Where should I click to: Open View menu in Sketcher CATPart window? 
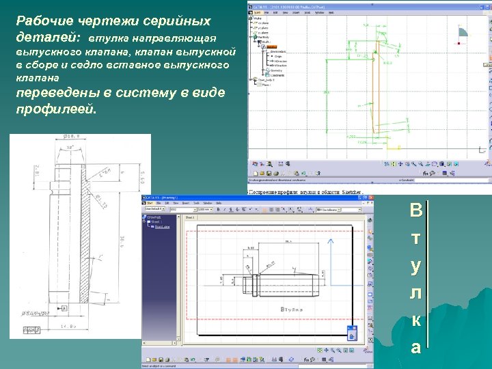coord(285,12)
